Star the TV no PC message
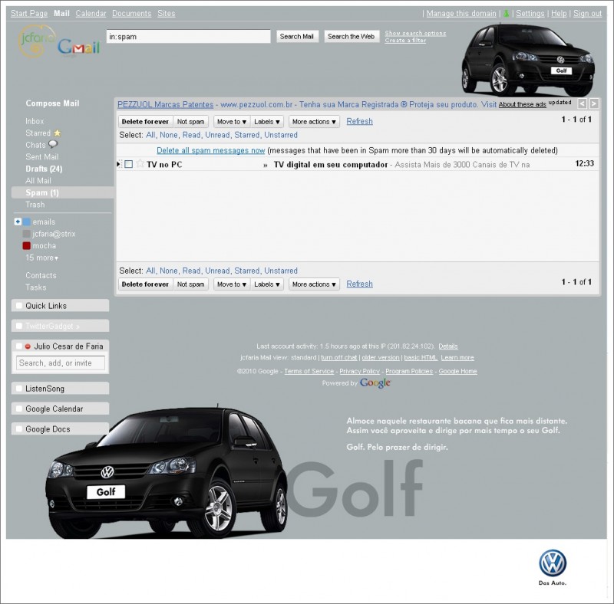614x604 pixels. [x=140, y=164]
